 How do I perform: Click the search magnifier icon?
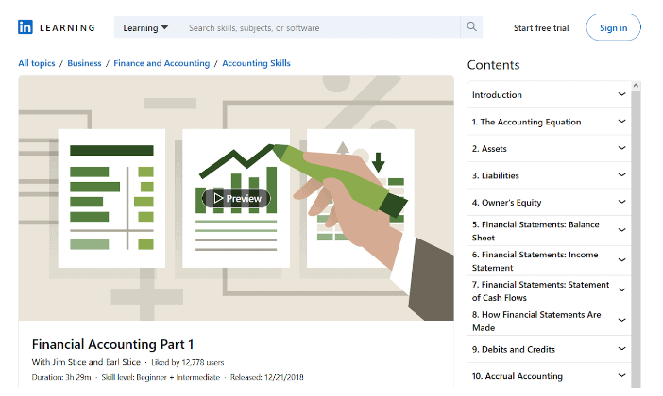tap(471, 27)
